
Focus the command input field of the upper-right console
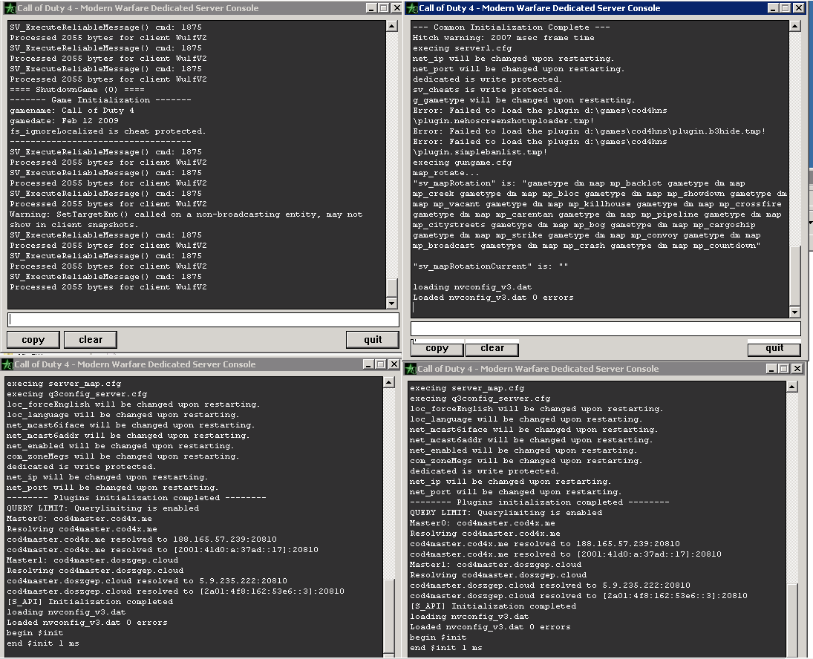[x=606, y=329]
